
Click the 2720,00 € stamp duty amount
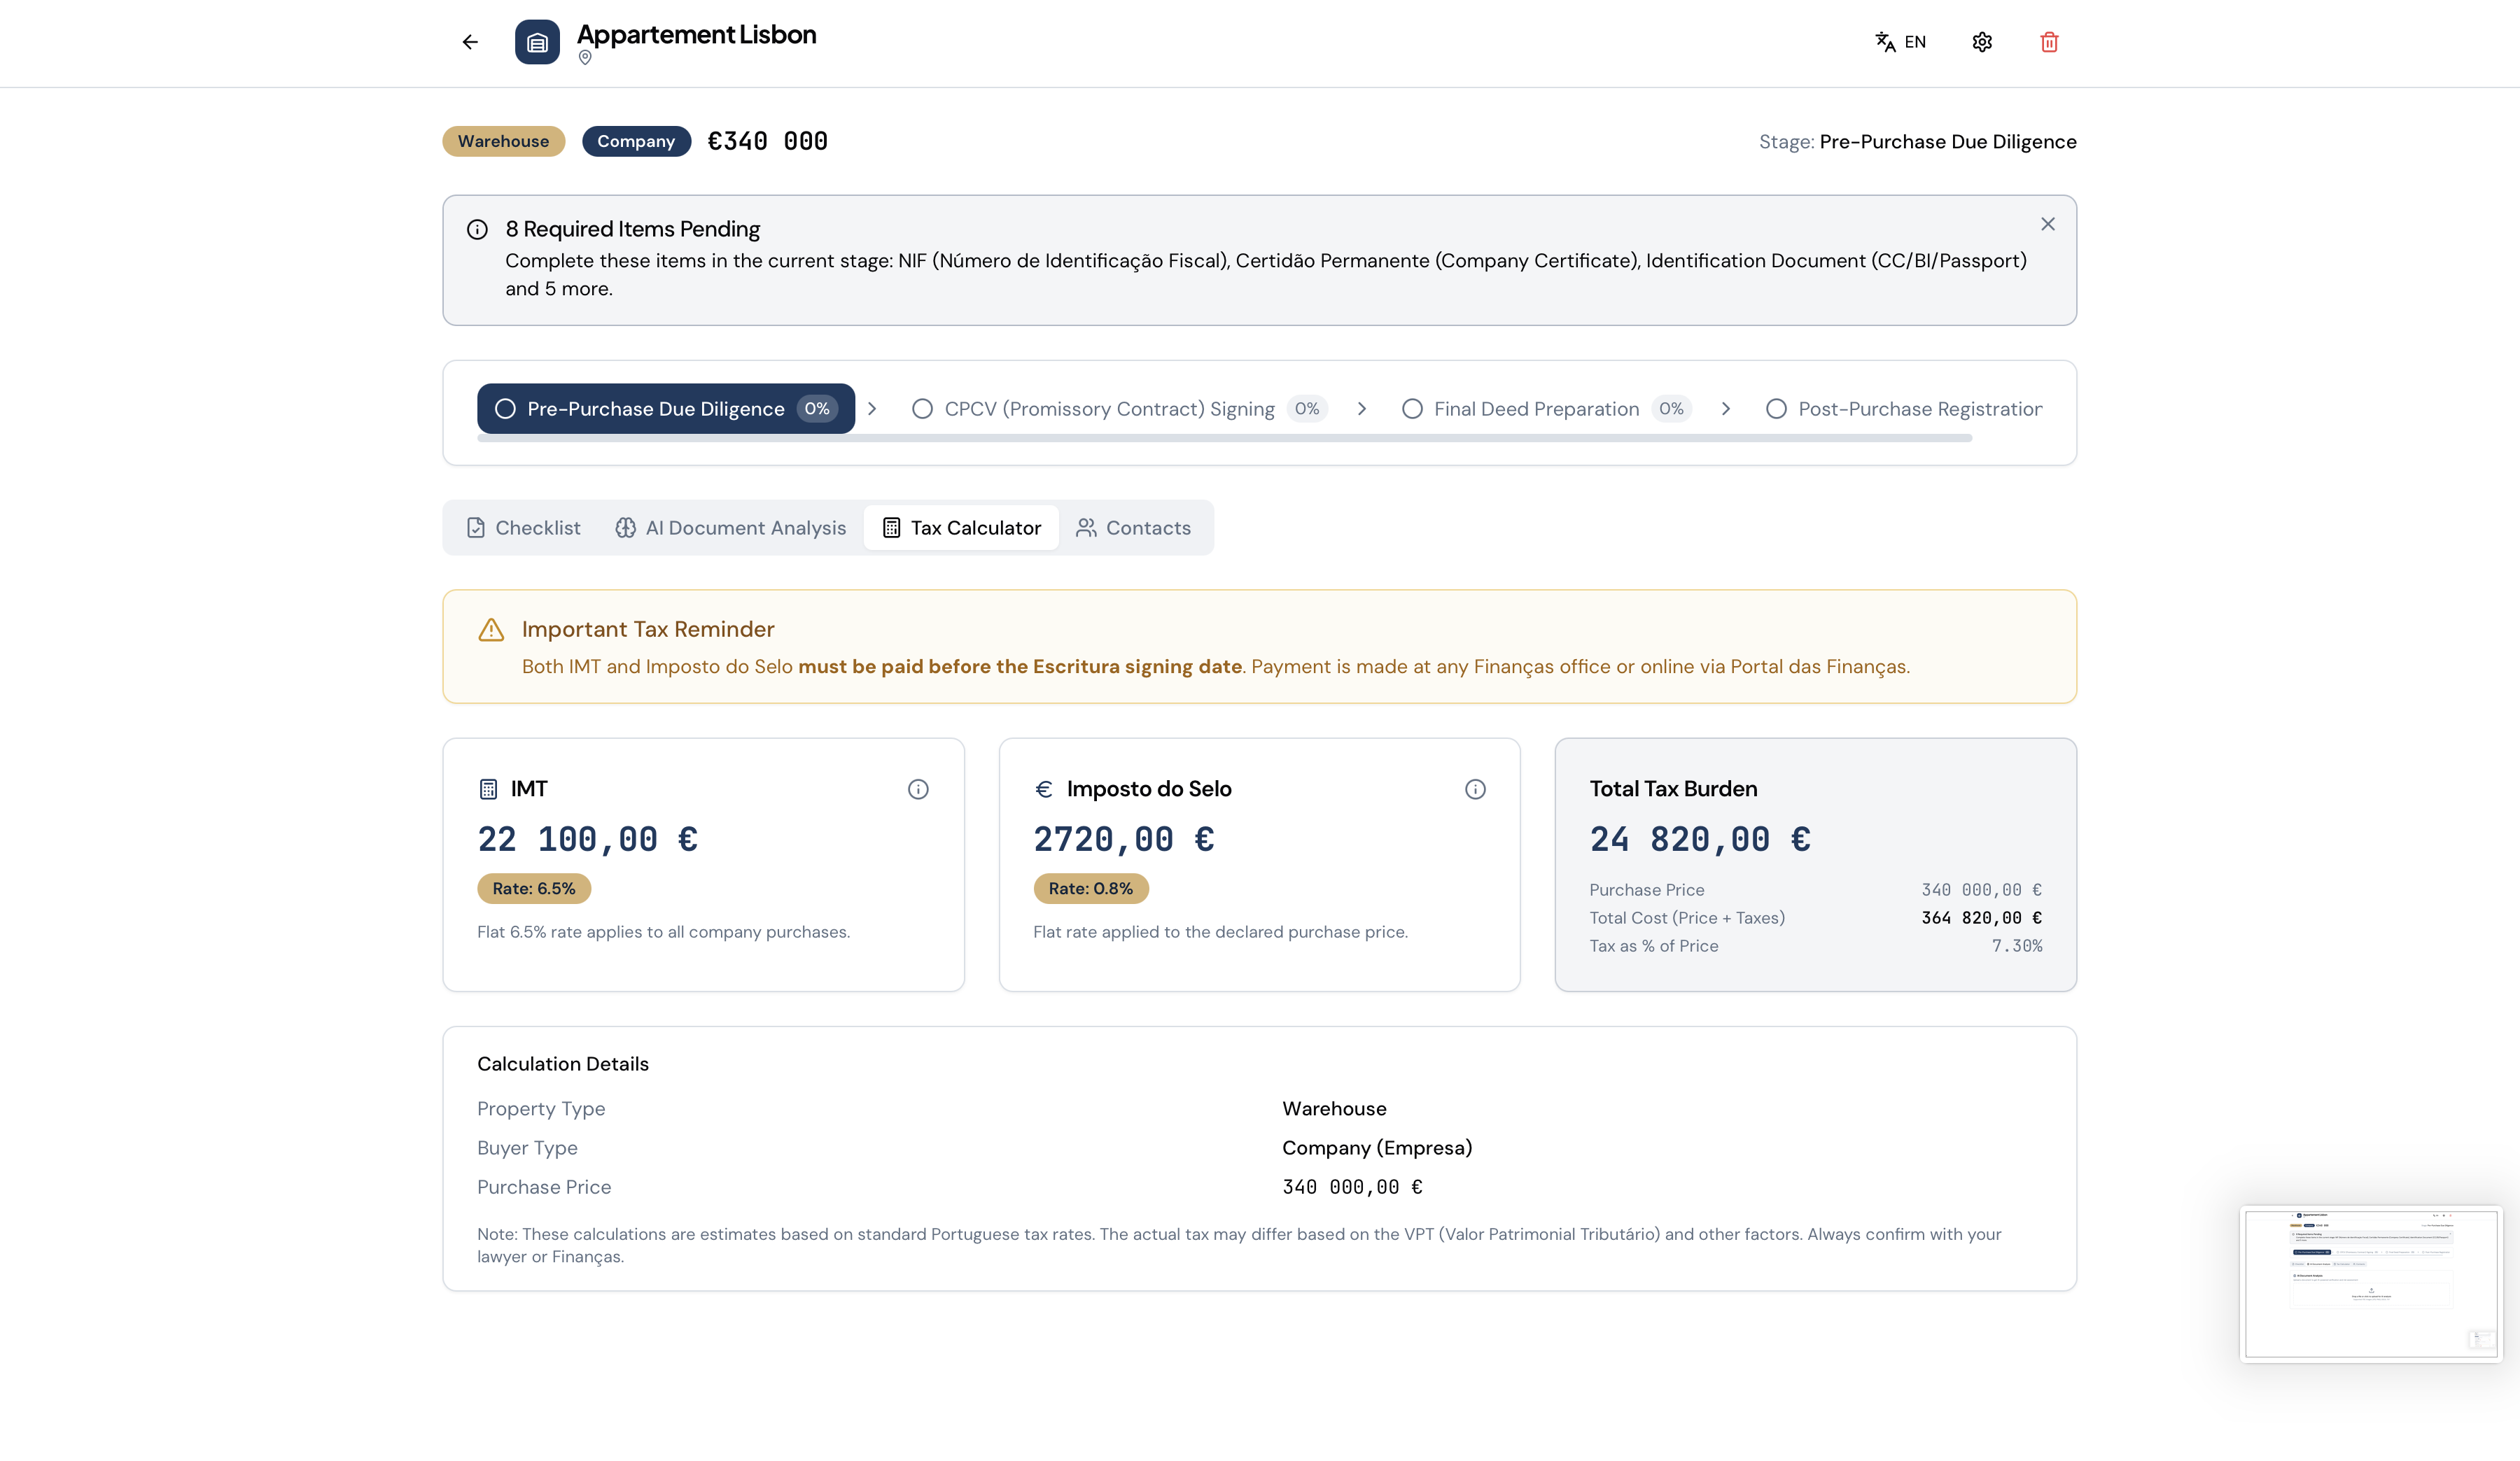(x=1124, y=840)
